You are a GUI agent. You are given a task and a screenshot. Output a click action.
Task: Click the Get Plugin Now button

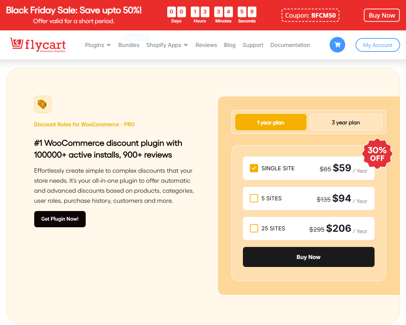[x=60, y=219]
